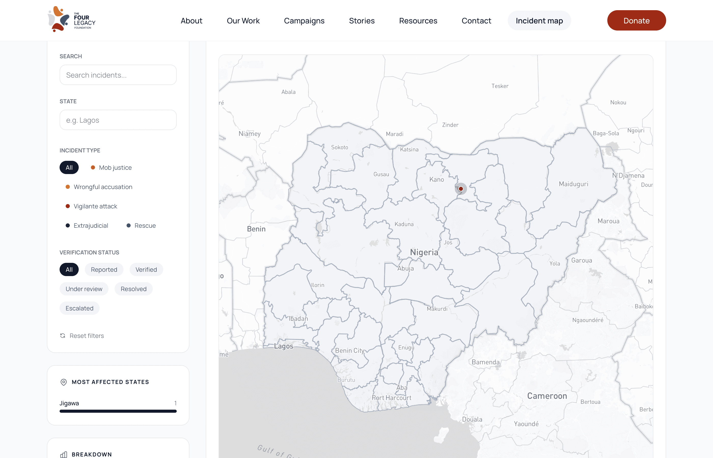The width and height of the screenshot is (713, 458).
Task: Click the Enugu map label
Action: [406, 348]
